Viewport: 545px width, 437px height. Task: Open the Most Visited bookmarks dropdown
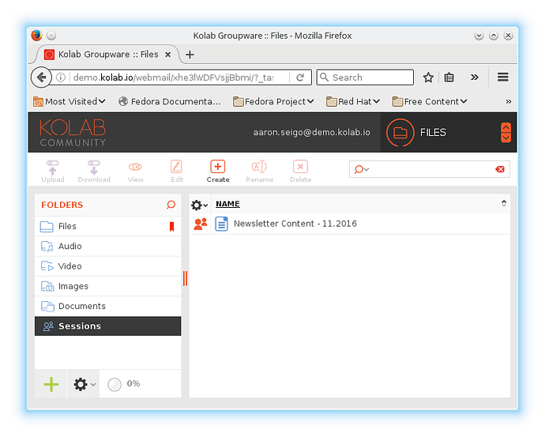tap(70, 101)
